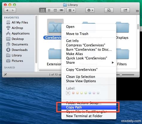This screenshot has width=142, height=124.
Task: Click the Share toolbar button
Action: tap(125, 10)
